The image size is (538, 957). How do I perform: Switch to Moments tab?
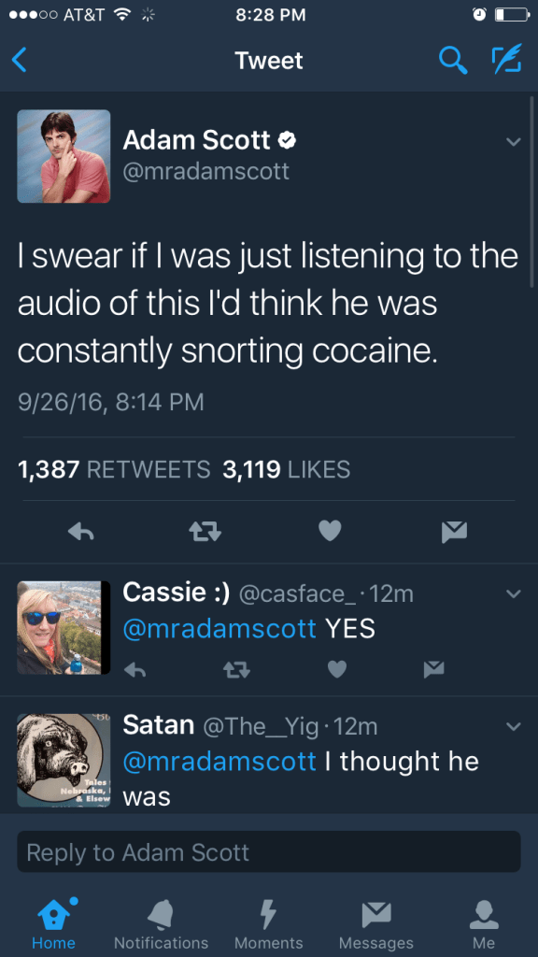268,924
